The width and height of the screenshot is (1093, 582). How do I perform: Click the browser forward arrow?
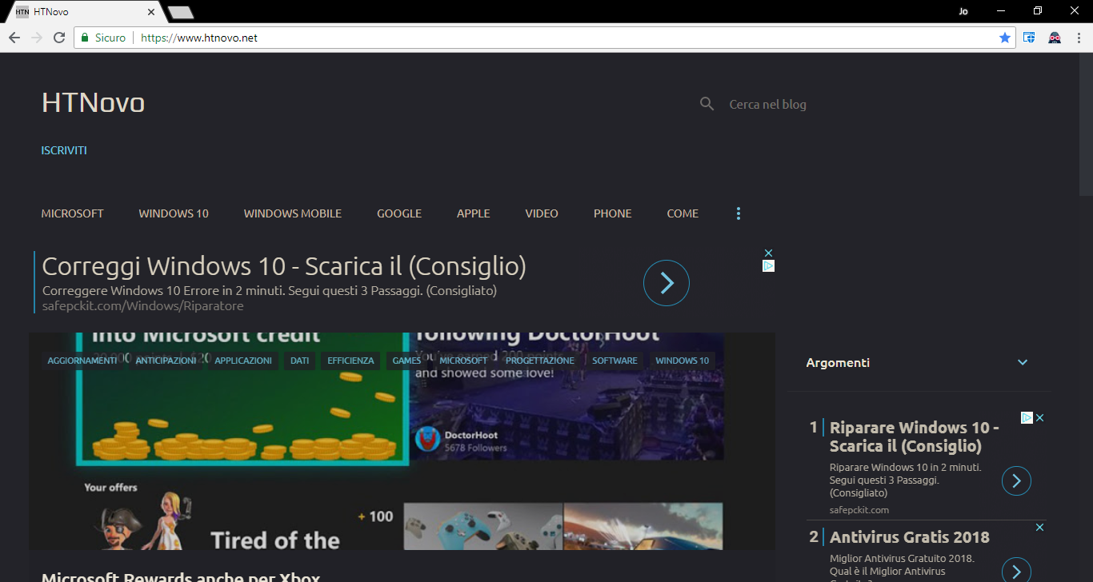click(x=36, y=38)
